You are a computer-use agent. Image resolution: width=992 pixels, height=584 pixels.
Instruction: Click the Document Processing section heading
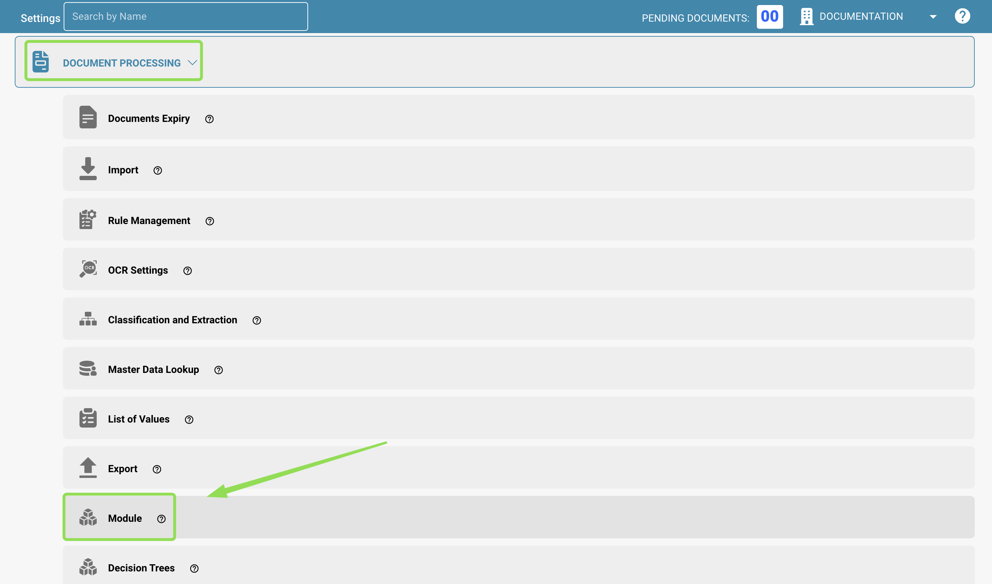click(x=122, y=63)
